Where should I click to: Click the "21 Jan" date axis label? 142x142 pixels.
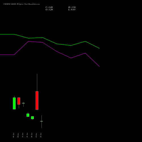pyautogui.click(x=36, y=135)
